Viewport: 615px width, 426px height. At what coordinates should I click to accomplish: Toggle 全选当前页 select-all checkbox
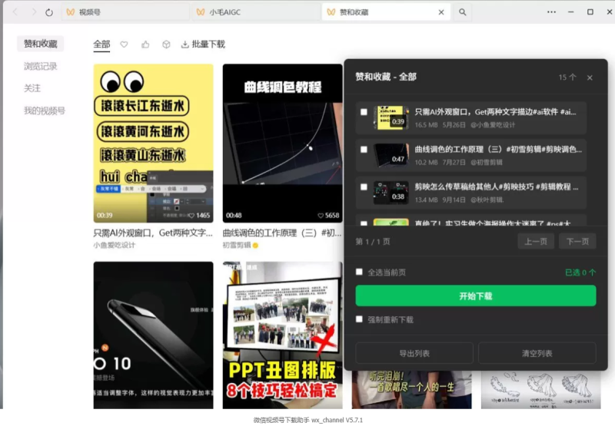click(x=359, y=272)
